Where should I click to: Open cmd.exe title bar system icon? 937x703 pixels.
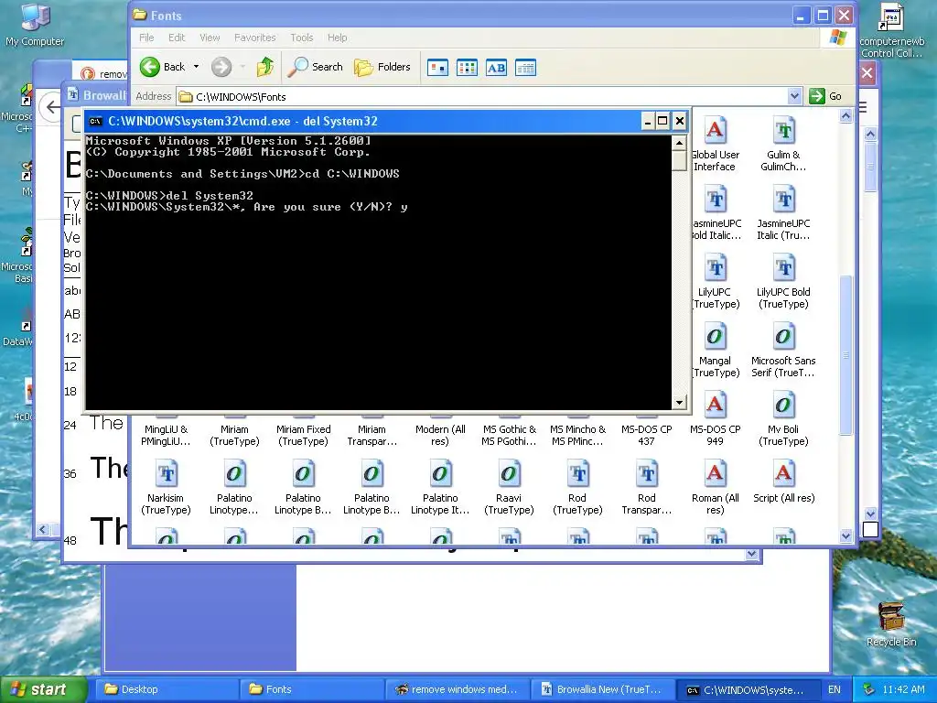point(95,122)
